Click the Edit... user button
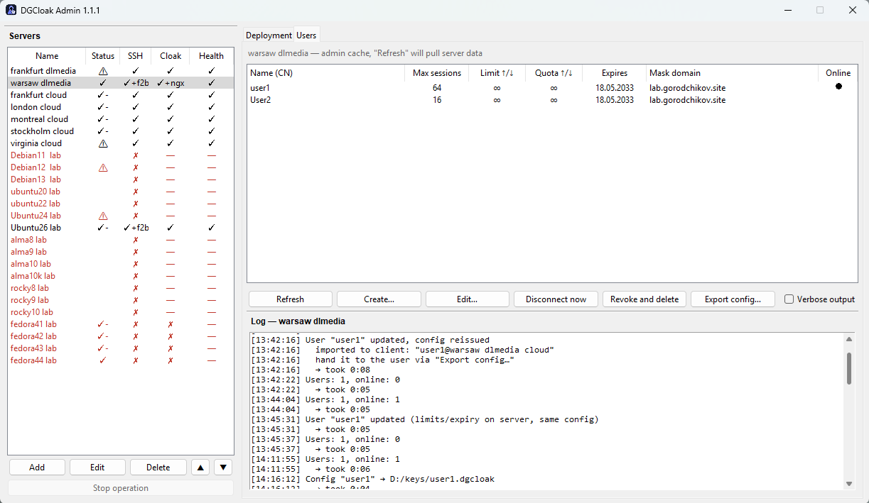The height and width of the screenshot is (503, 869). point(467,299)
